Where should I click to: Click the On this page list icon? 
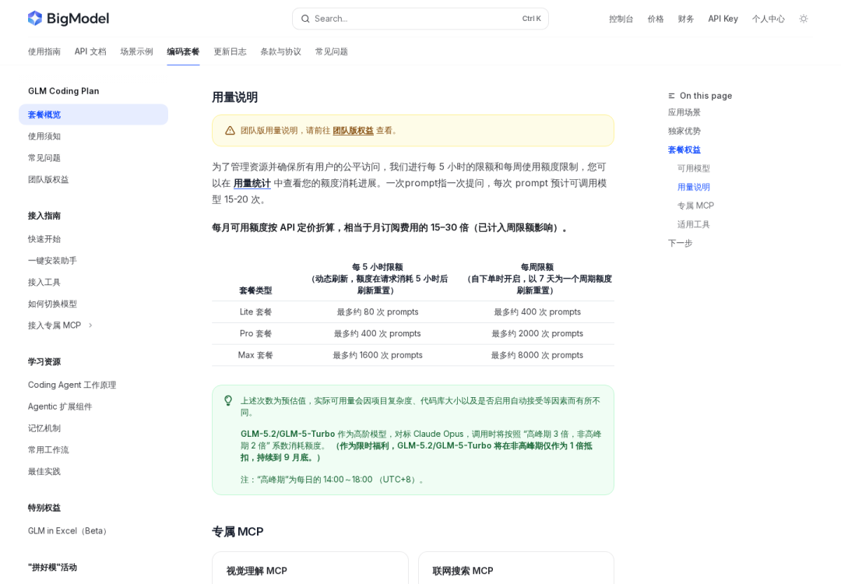pos(671,96)
